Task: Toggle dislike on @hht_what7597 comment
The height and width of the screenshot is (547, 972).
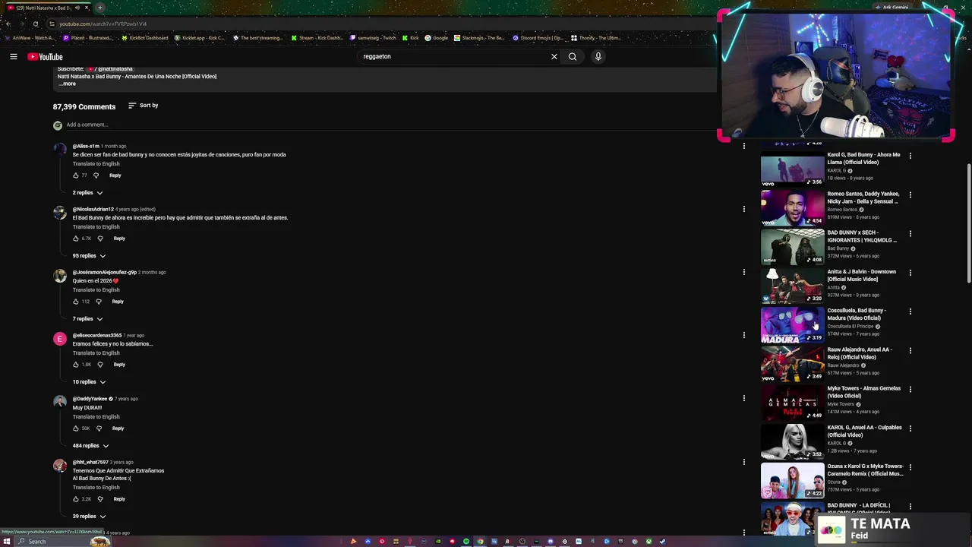Action: 100,499
